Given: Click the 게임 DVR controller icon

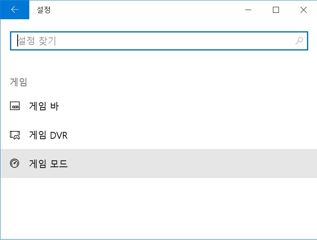Looking at the screenshot, I should (15, 135).
